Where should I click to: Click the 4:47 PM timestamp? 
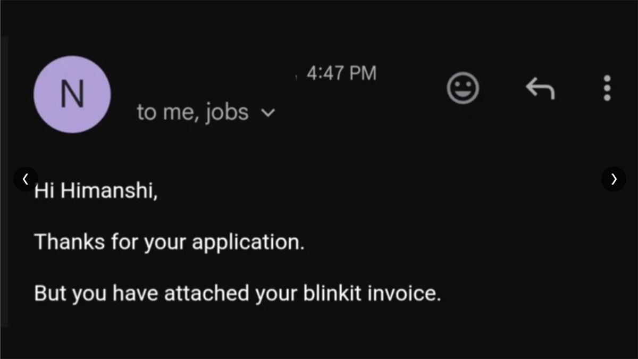pyautogui.click(x=341, y=73)
